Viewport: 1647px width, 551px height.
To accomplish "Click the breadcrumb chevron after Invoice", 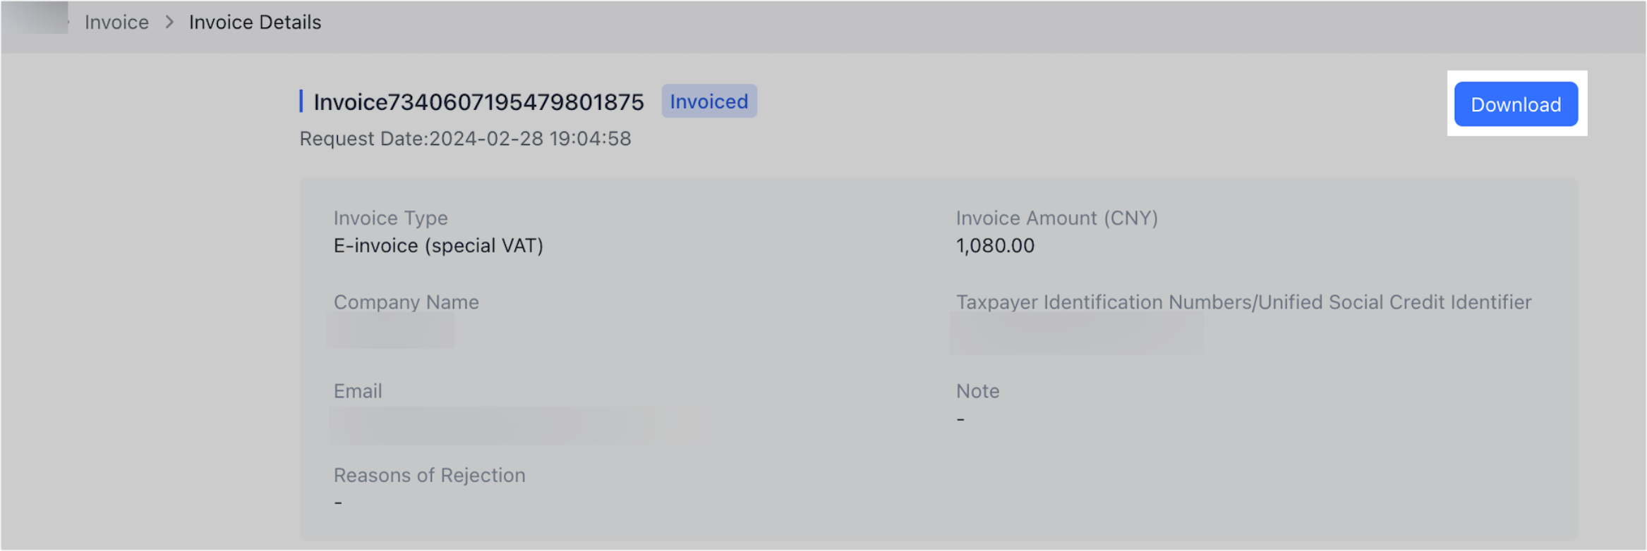I will pyautogui.click(x=169, y=22).
